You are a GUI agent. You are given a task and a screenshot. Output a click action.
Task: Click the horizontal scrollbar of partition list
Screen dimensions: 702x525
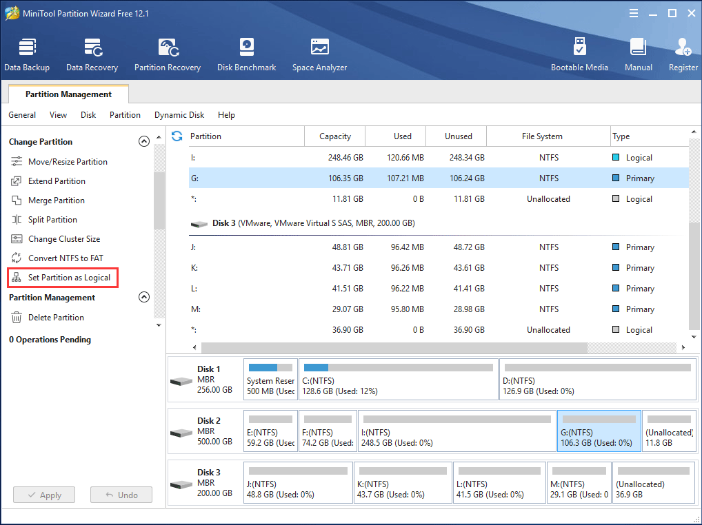tap(394, 347)
